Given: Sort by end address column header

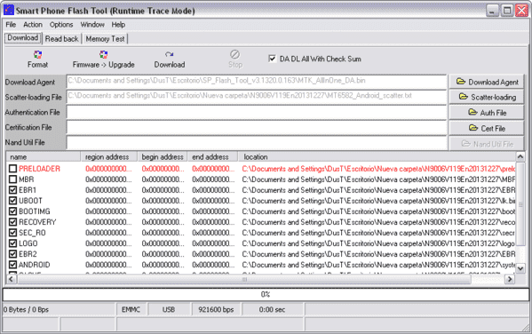Looking at the screenshot, I should pos(212,157).
